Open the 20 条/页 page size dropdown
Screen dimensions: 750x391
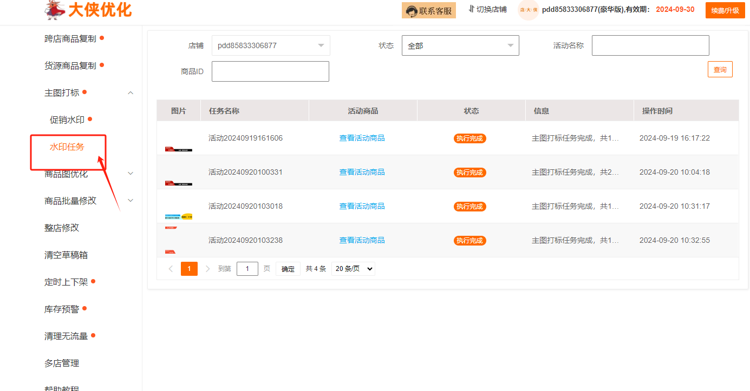point(353,269)
